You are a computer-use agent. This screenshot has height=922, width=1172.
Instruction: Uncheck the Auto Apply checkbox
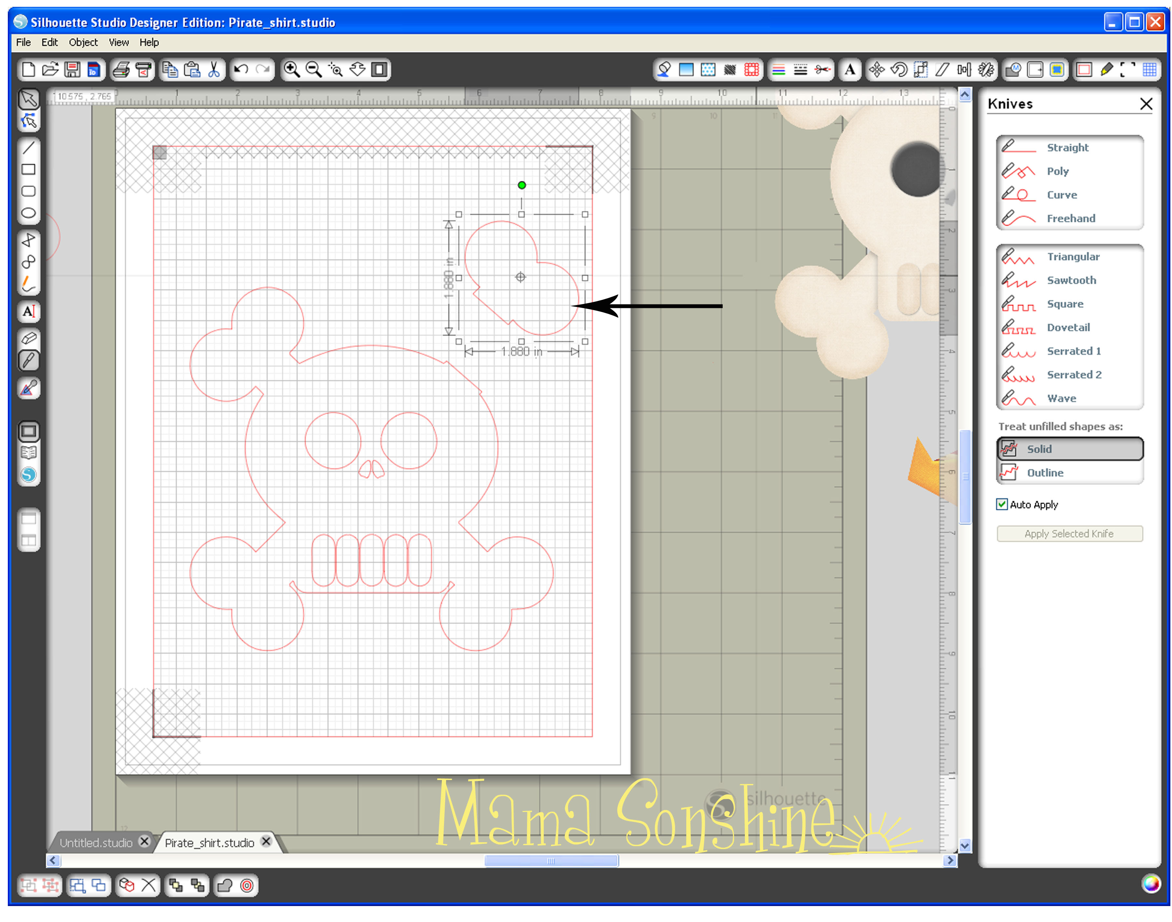click(x=1001, y=504)
